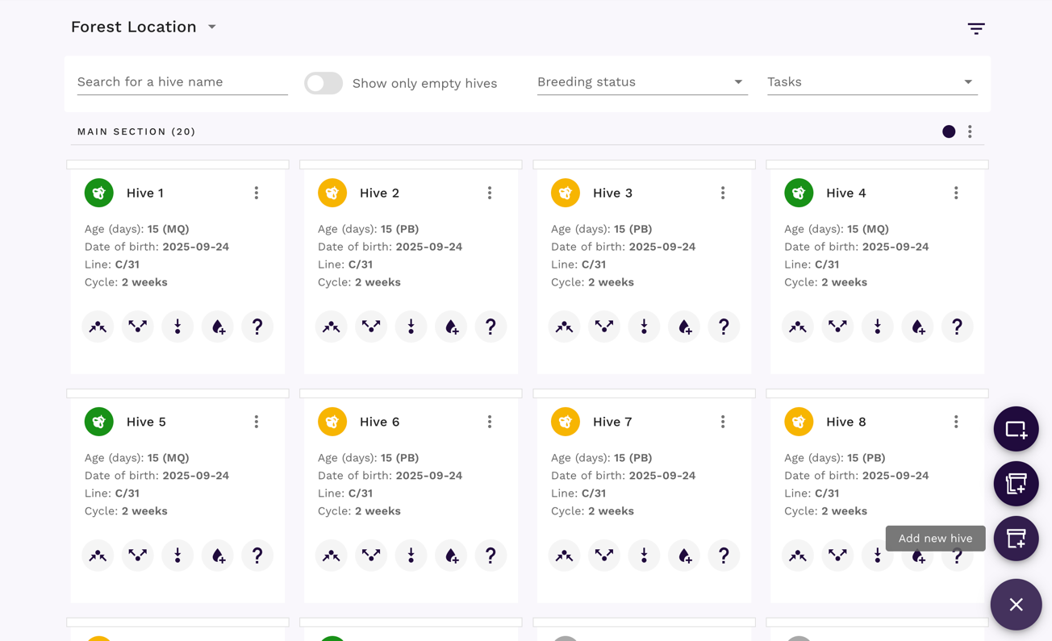The image size is (1052, 641).
Task: Open Main Section options menu
Action: click(970, 131)
